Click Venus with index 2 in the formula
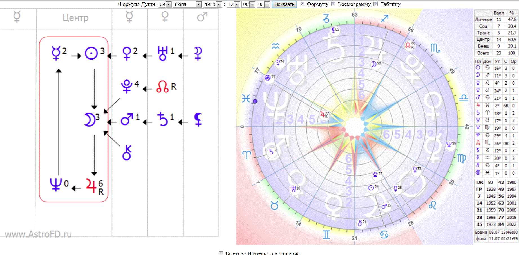The height and width of the screenshot is (255, 519). click(127, 53)
